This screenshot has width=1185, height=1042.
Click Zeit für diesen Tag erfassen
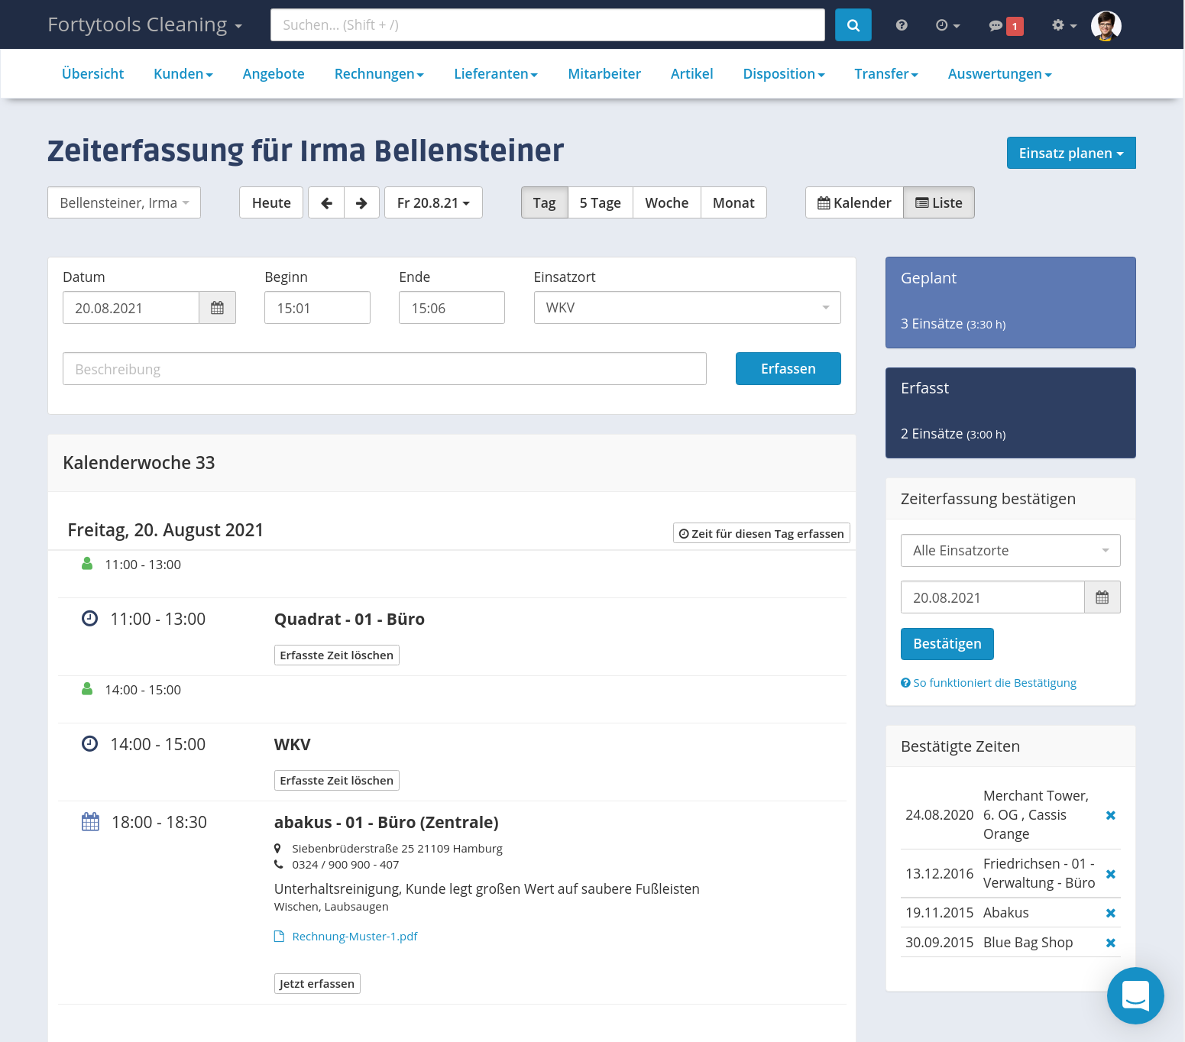click(762, 533)
